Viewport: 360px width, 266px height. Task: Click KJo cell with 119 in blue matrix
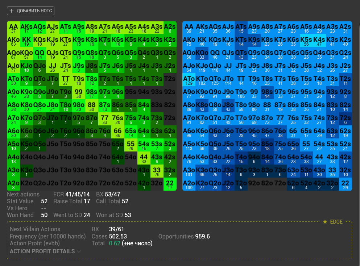coord(202,67)
